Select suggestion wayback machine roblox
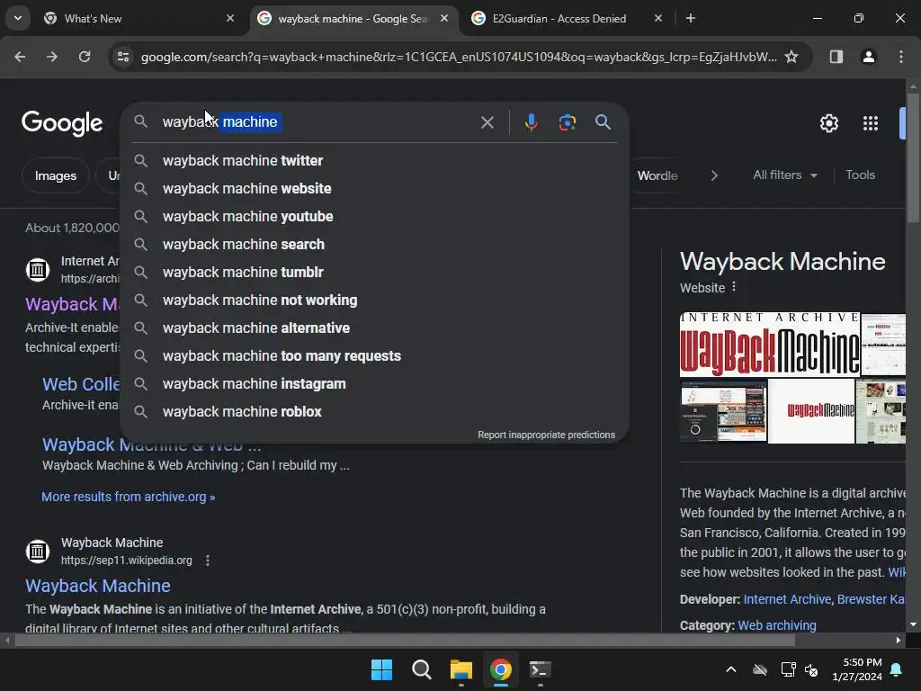Screen dimensions: 921x691 (374, 412)
